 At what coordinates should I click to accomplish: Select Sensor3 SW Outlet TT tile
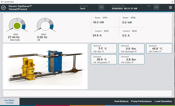[x=159, y=48]
